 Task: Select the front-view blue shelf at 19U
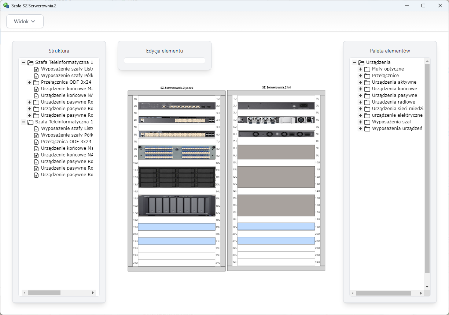[x=177, y=227]
